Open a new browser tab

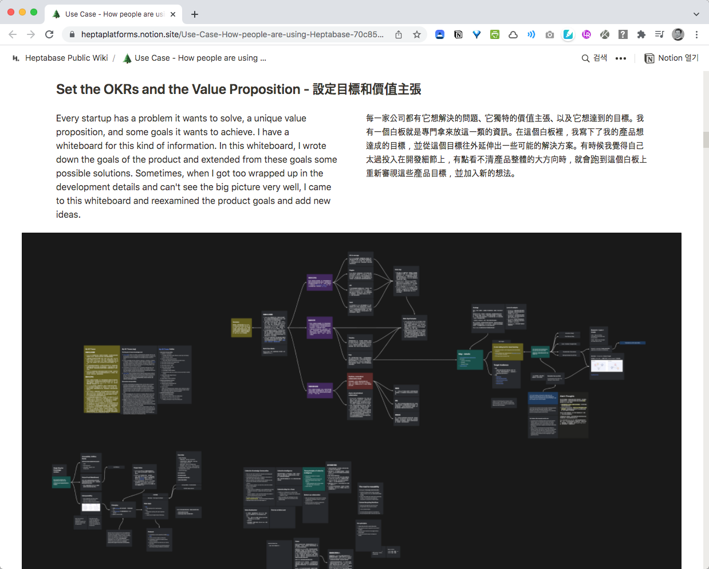click(195, 14)
